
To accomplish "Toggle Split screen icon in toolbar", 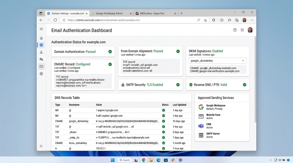I will [222, 20].
